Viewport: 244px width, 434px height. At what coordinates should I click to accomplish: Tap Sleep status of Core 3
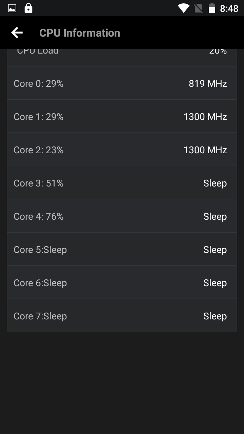215,183
